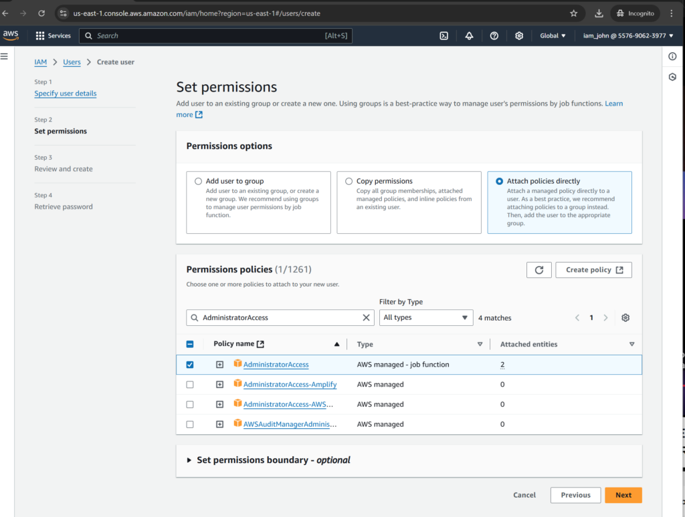The image size is (685, 517).
Task: Clear the AdministratorAccess search text
Action: point(366,318)
